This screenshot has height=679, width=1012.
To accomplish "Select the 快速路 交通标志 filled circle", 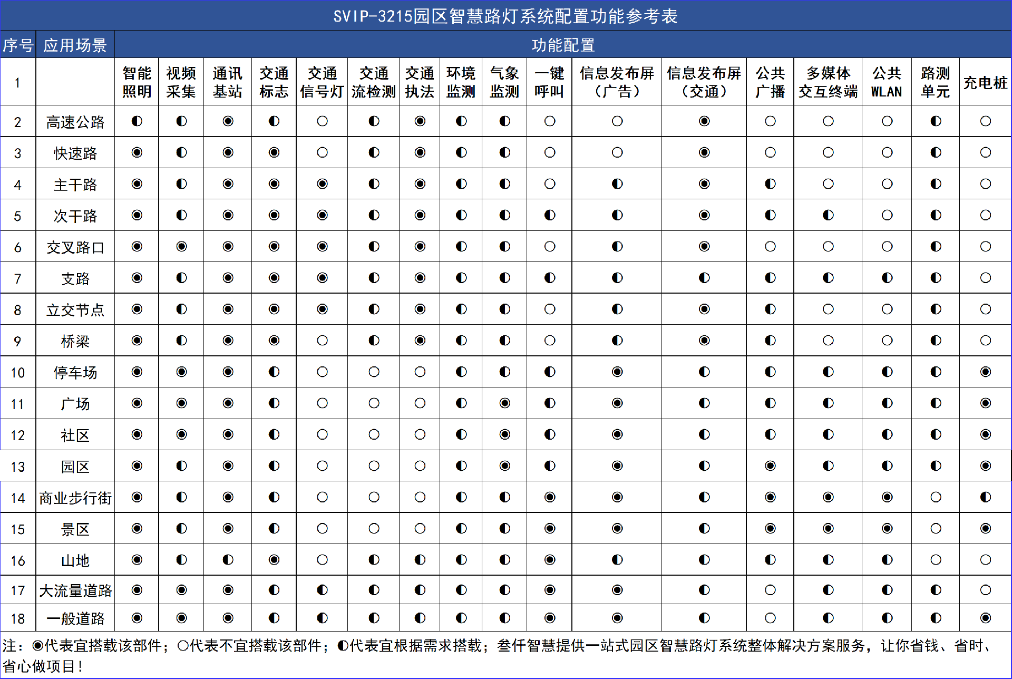I will click(x=274, y=152).
